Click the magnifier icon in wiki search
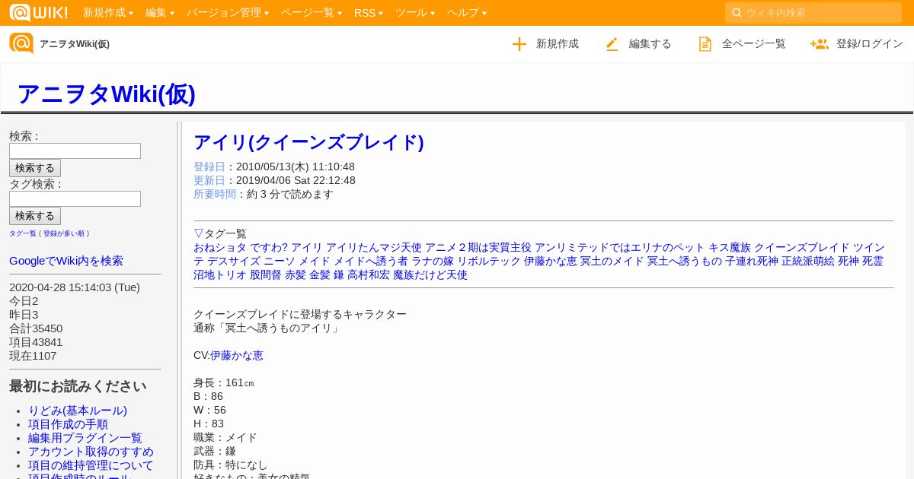 (737, 13)
